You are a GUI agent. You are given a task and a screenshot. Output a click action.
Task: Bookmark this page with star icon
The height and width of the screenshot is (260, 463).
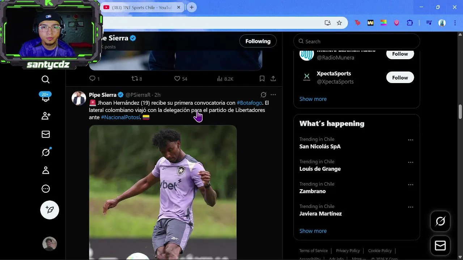(339, 23)
